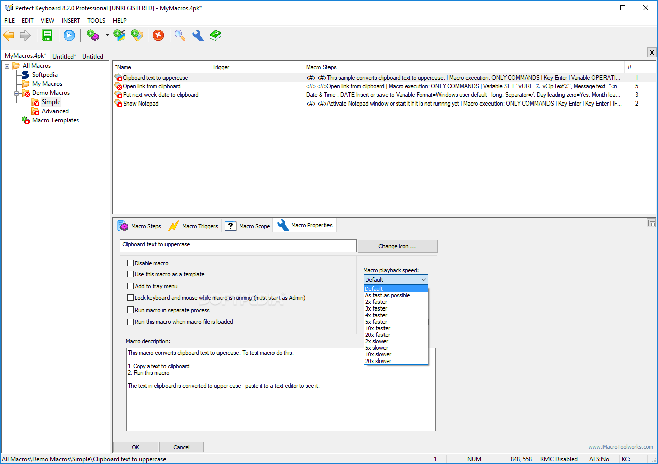Choose 2x faster playback speed
This screenshot has width=658, height=464.
396,302
